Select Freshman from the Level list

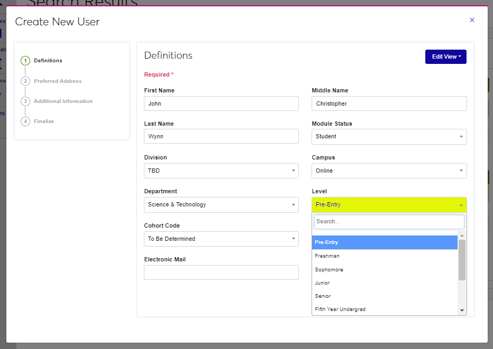(385, 256)
